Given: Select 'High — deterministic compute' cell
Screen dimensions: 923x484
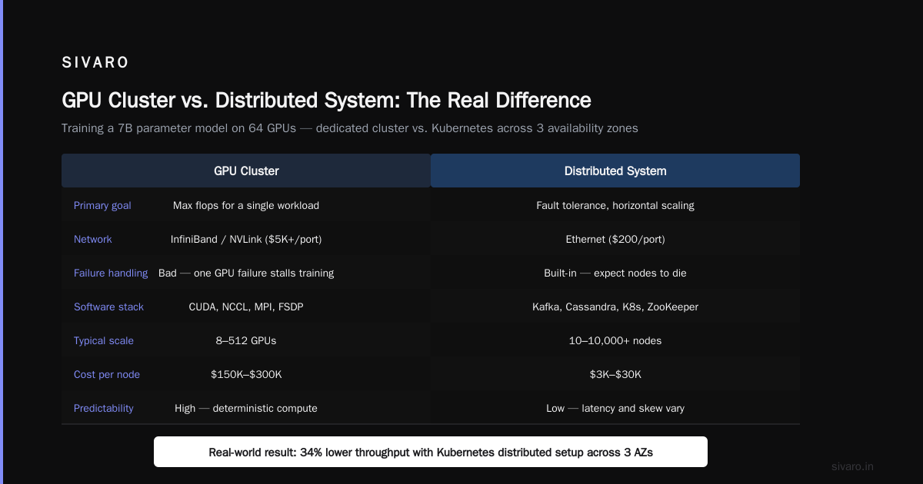Looking at the screenshot, I should click(246, 408).
